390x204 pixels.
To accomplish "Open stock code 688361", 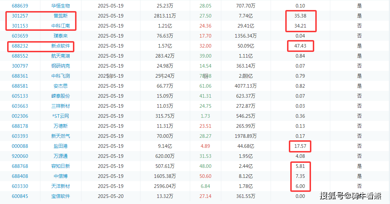I will point(20,76).
